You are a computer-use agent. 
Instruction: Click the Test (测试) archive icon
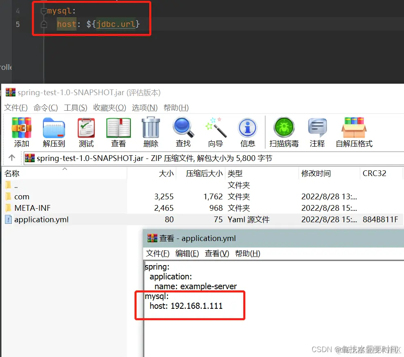point(86,128)
